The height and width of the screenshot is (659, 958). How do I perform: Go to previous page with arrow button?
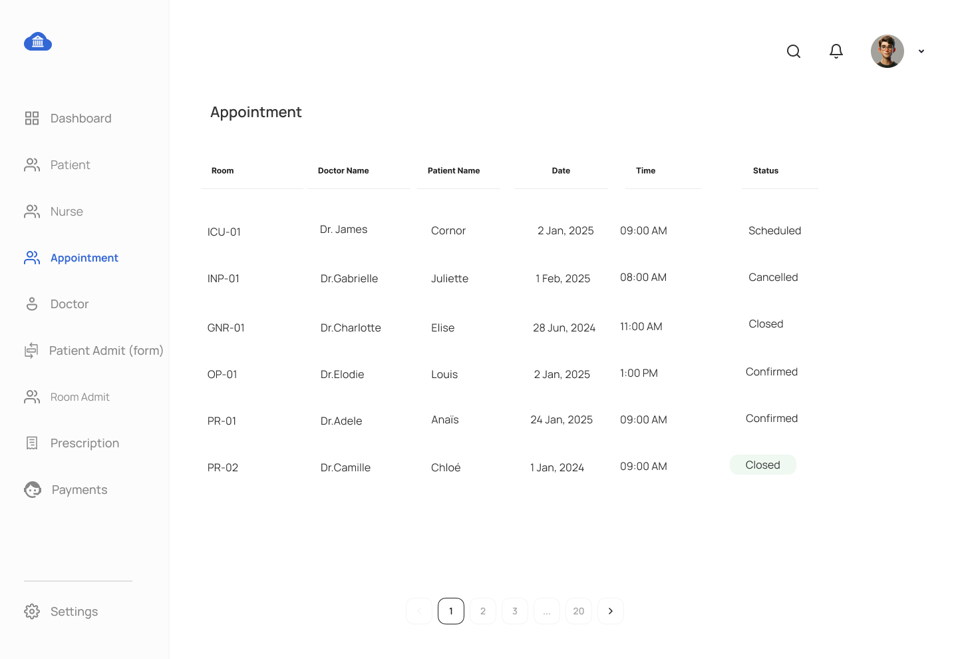(419, 611)
